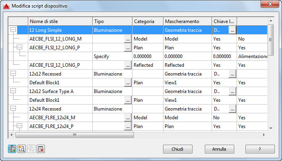Image resolution: width=282 pixels, height=161 pixels.
Task: Click ellipsis button in 12 Long Simple row
Action: click(x=232, y=30)
